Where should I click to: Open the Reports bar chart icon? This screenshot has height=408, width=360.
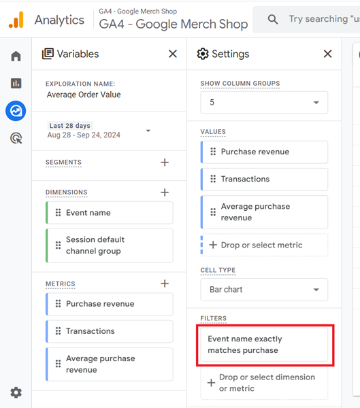pyautogui.click(x=16, y=83)
